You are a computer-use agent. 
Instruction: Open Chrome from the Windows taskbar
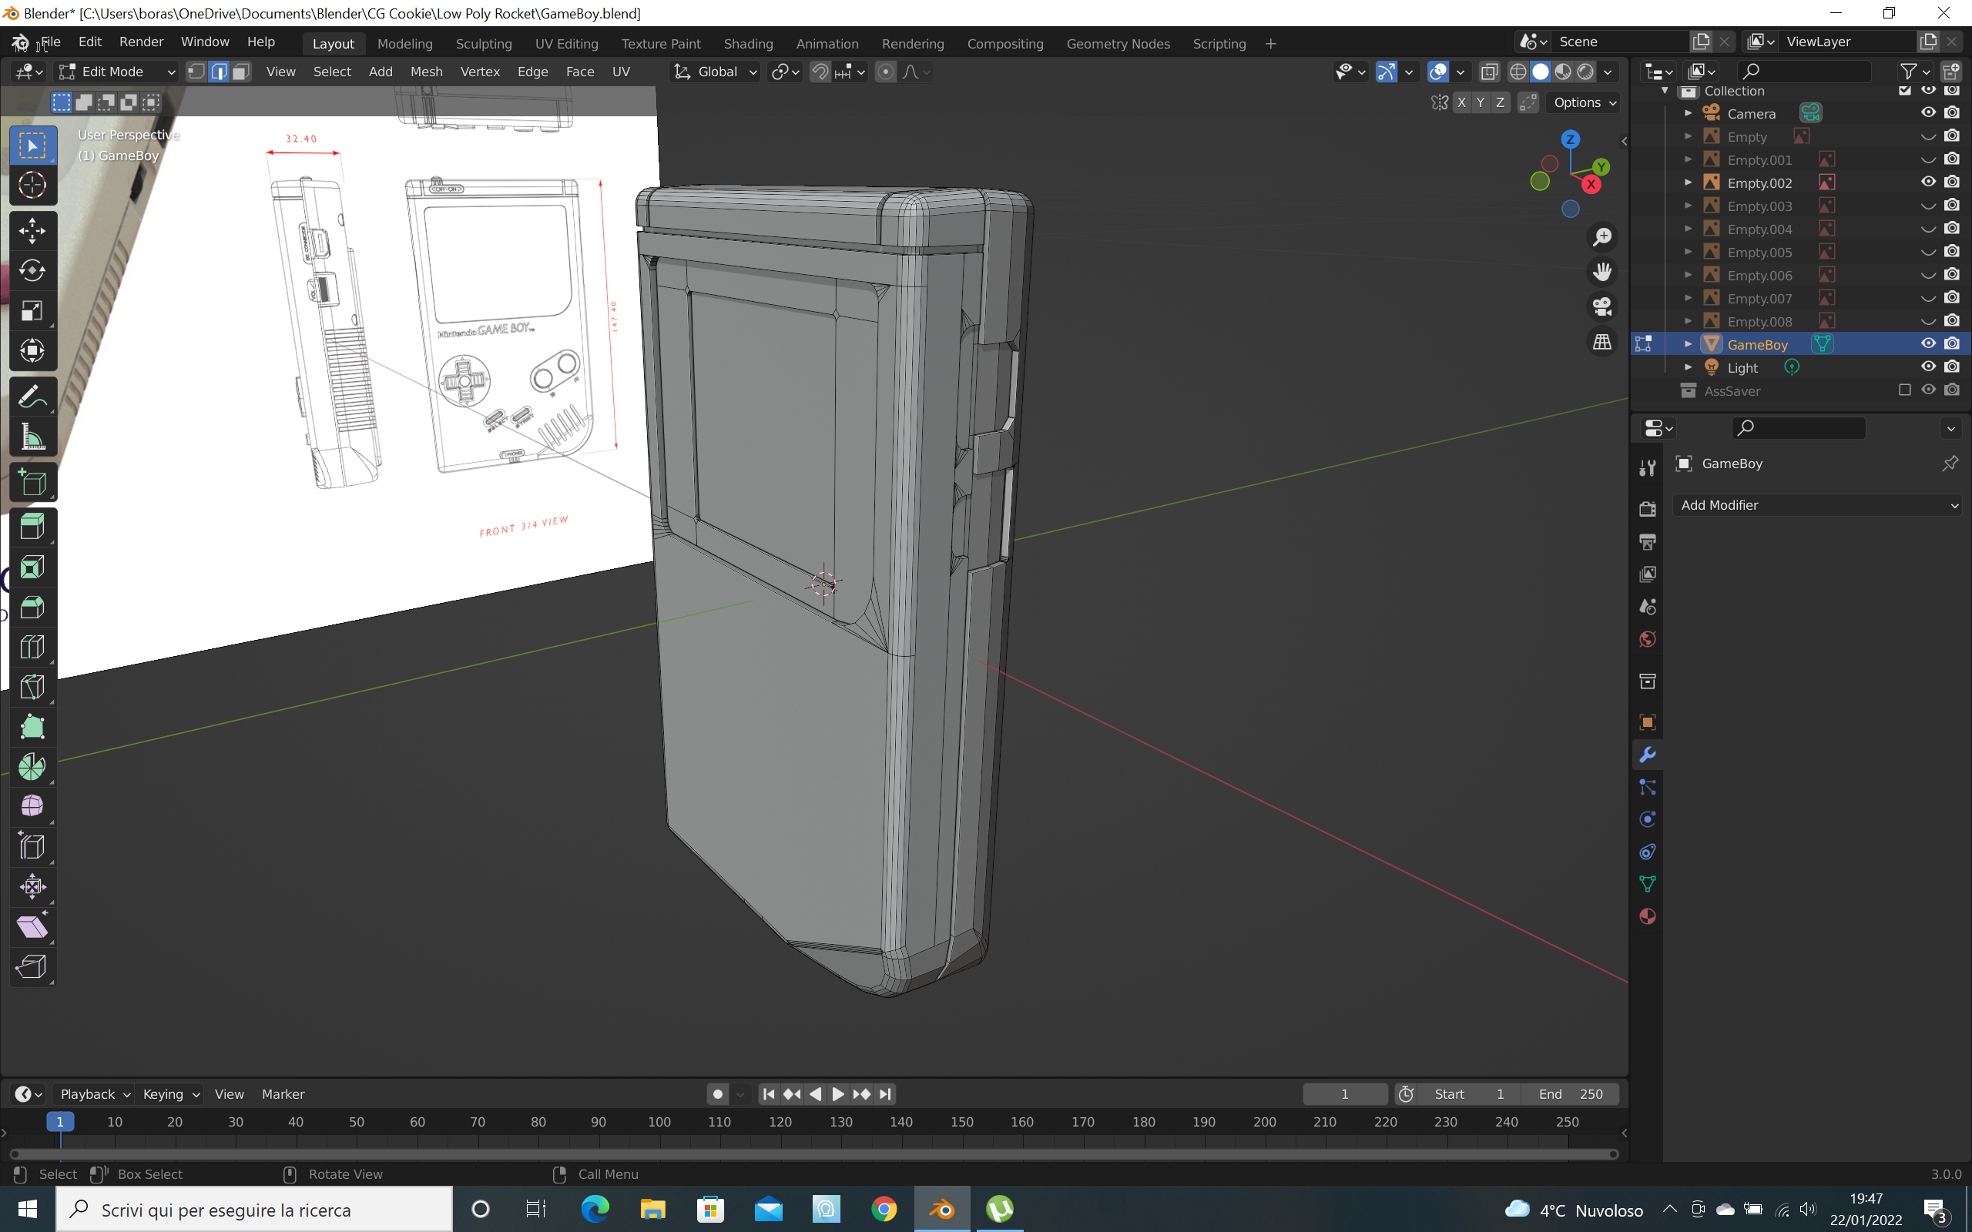coord(884,1209)
